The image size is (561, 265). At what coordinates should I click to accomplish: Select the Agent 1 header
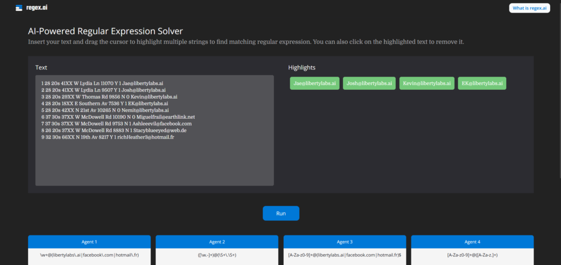pos(89,241)
